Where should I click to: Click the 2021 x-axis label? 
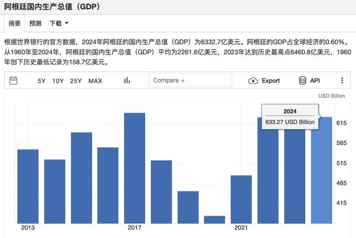[241, 228]
